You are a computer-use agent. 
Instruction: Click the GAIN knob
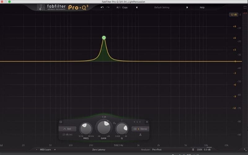pos(104,127)
